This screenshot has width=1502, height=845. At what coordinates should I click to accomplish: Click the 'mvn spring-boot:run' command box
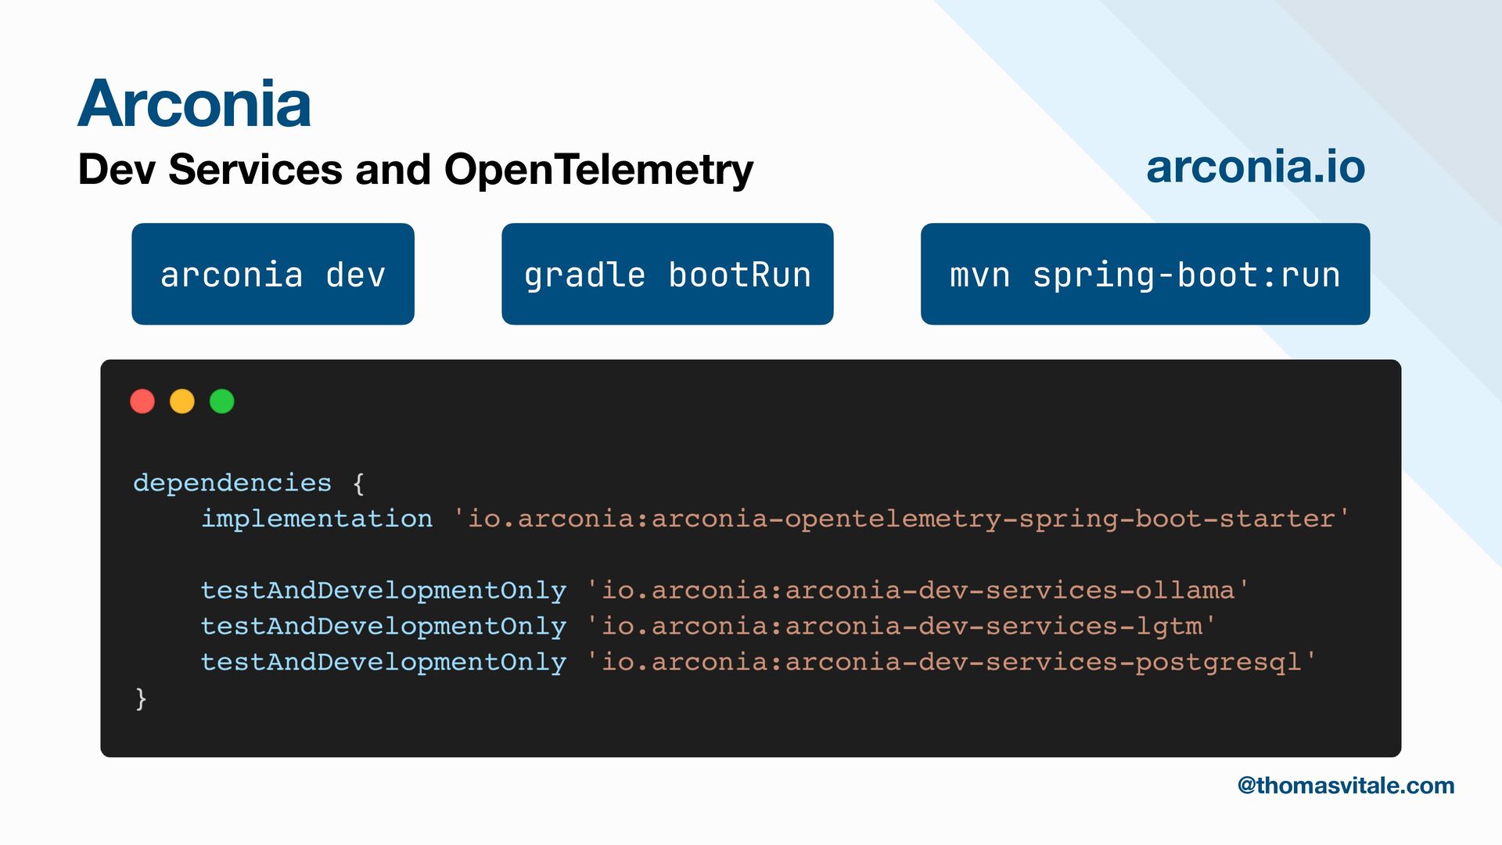click(x=1145, y=275)
